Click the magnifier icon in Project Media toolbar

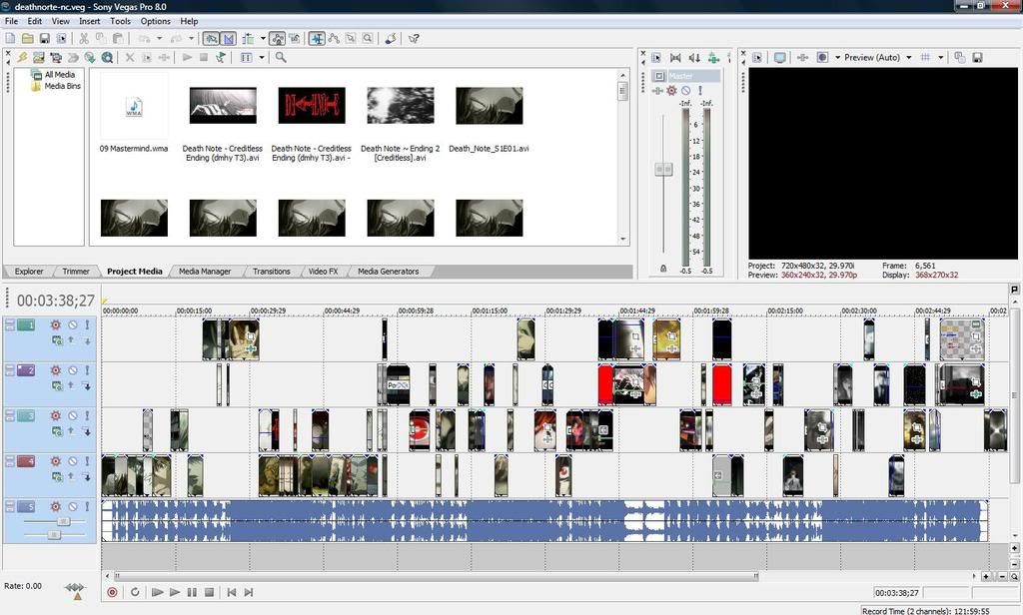pyautogui.click(x=281, y=57)
